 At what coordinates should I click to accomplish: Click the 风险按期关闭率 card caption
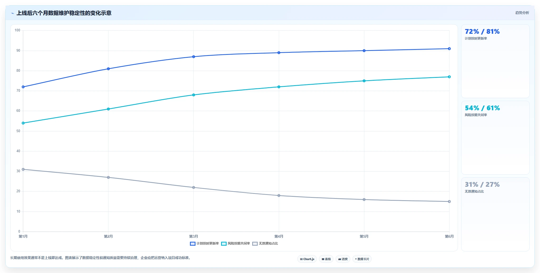[476, 115]
